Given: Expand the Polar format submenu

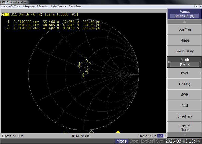Looking at the screenshot, I should [x=185, y=73].
